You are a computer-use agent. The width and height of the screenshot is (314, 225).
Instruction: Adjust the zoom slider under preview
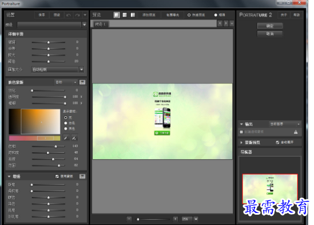click(153, 219)
